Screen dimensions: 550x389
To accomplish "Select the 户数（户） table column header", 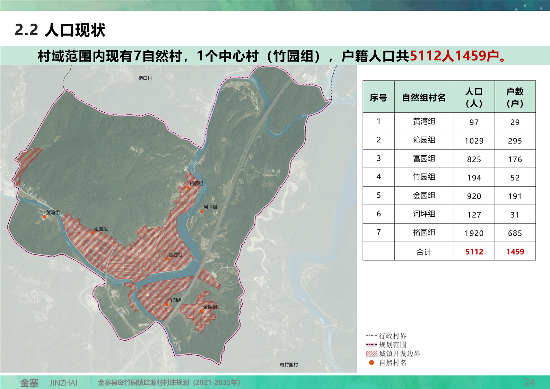I will 515,97.
